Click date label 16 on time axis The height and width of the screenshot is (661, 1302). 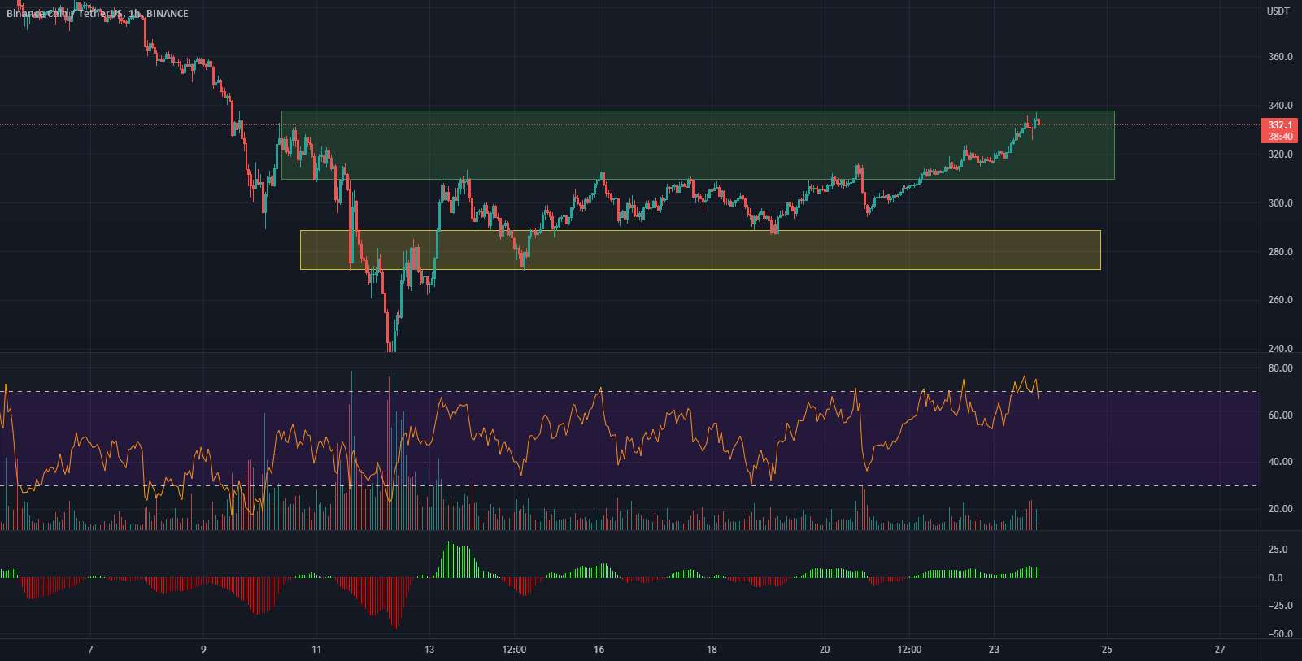pyautogui.click(x=599, y=650)
